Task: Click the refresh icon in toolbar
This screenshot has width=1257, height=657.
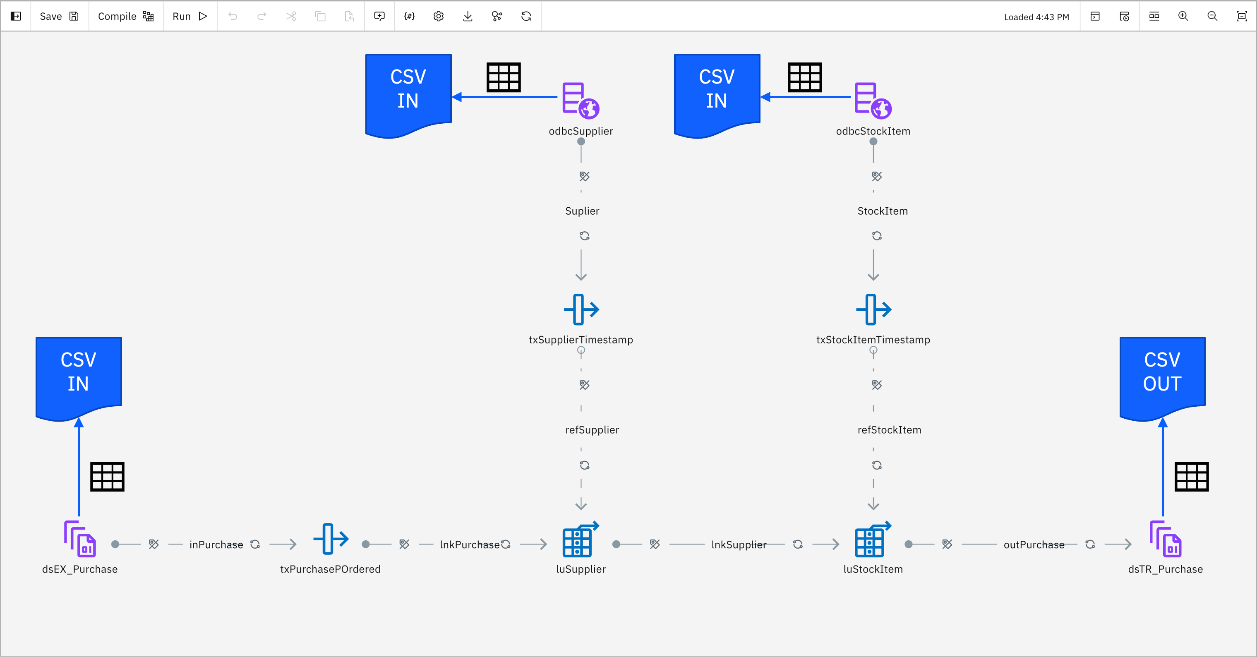Action: pos(526,16)
